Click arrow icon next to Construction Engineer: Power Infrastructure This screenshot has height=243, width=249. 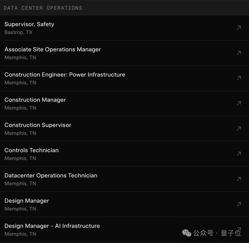[238, 78]
